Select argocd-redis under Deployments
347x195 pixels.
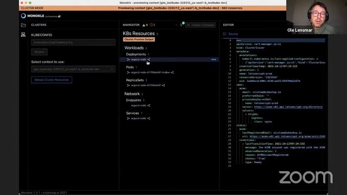[139, 60]
